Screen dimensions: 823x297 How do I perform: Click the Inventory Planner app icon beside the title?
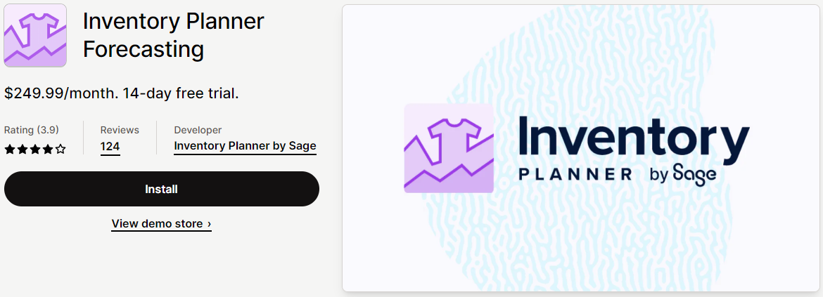(x=35, y=36)
